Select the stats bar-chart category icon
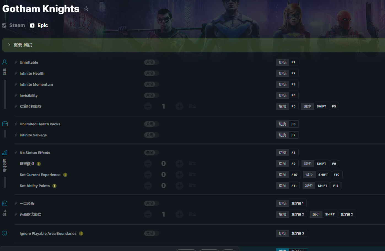Viewport: 385px width, 251px height. point(5,152)
